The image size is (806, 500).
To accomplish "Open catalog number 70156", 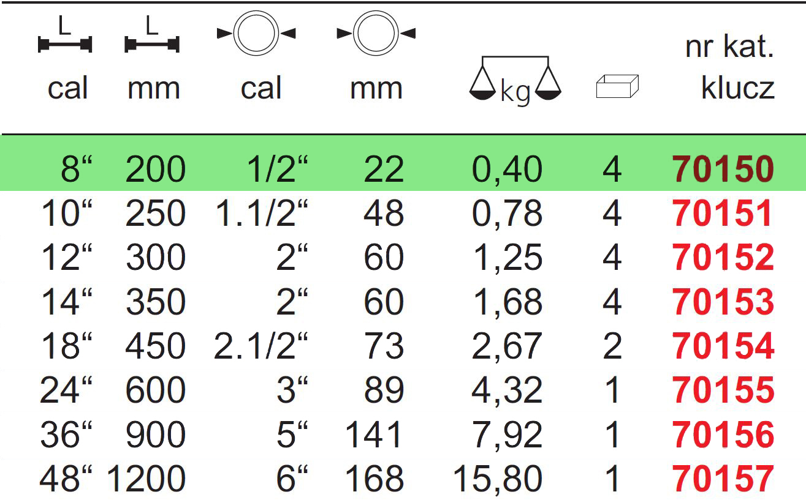I will click(723, 435).
